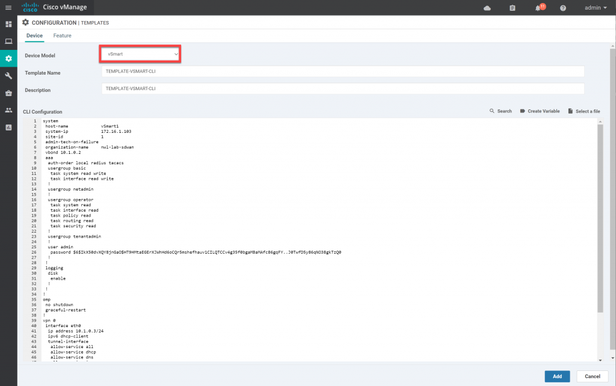616x386 pixels.
Task: Open the Dashboard from the sidebar
Action: pos(8,24)
